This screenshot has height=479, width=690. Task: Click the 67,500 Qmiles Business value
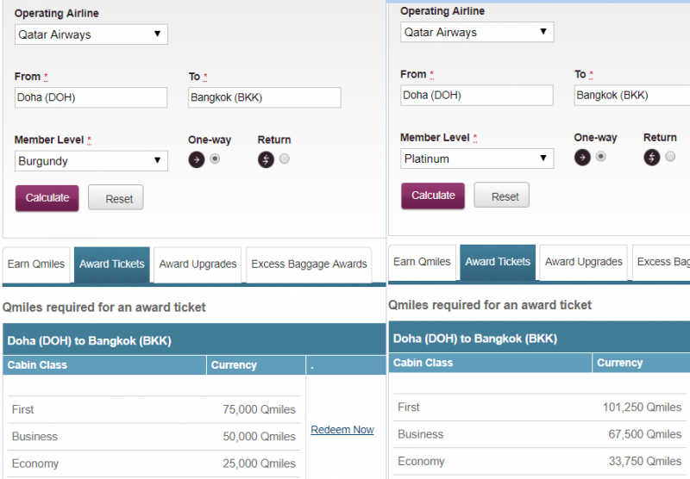[645, 434]
